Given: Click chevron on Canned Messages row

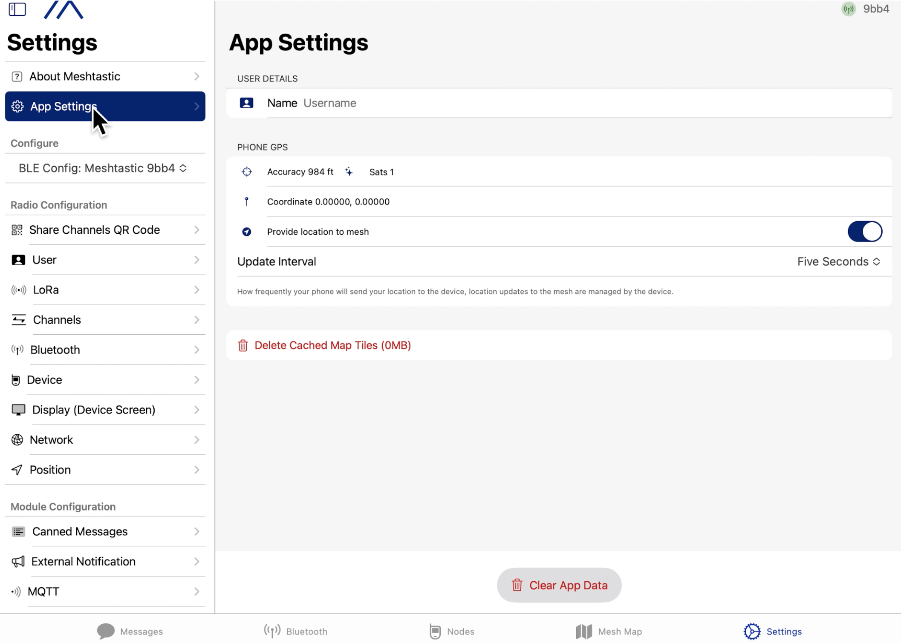Looking at the screenshot, I should 196,531.
